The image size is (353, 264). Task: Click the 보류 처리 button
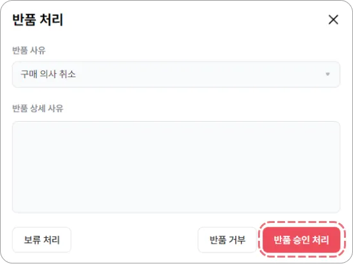point(42,240)
